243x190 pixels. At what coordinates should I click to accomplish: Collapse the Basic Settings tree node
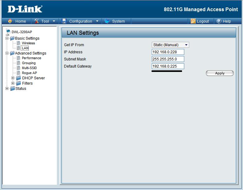point(7,38)
